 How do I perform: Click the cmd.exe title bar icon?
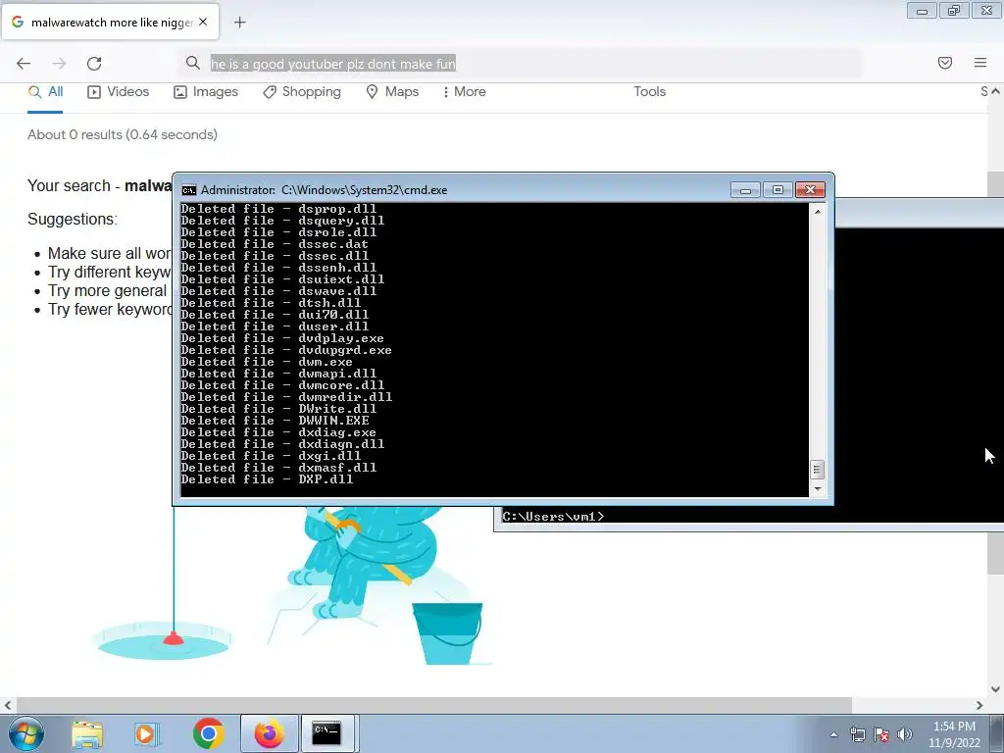tap(189, 190)
